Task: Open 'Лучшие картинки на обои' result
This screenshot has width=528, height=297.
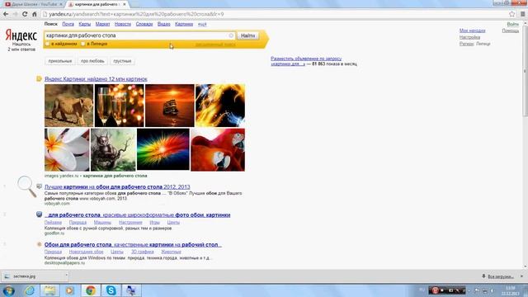Action: (117, 187)
